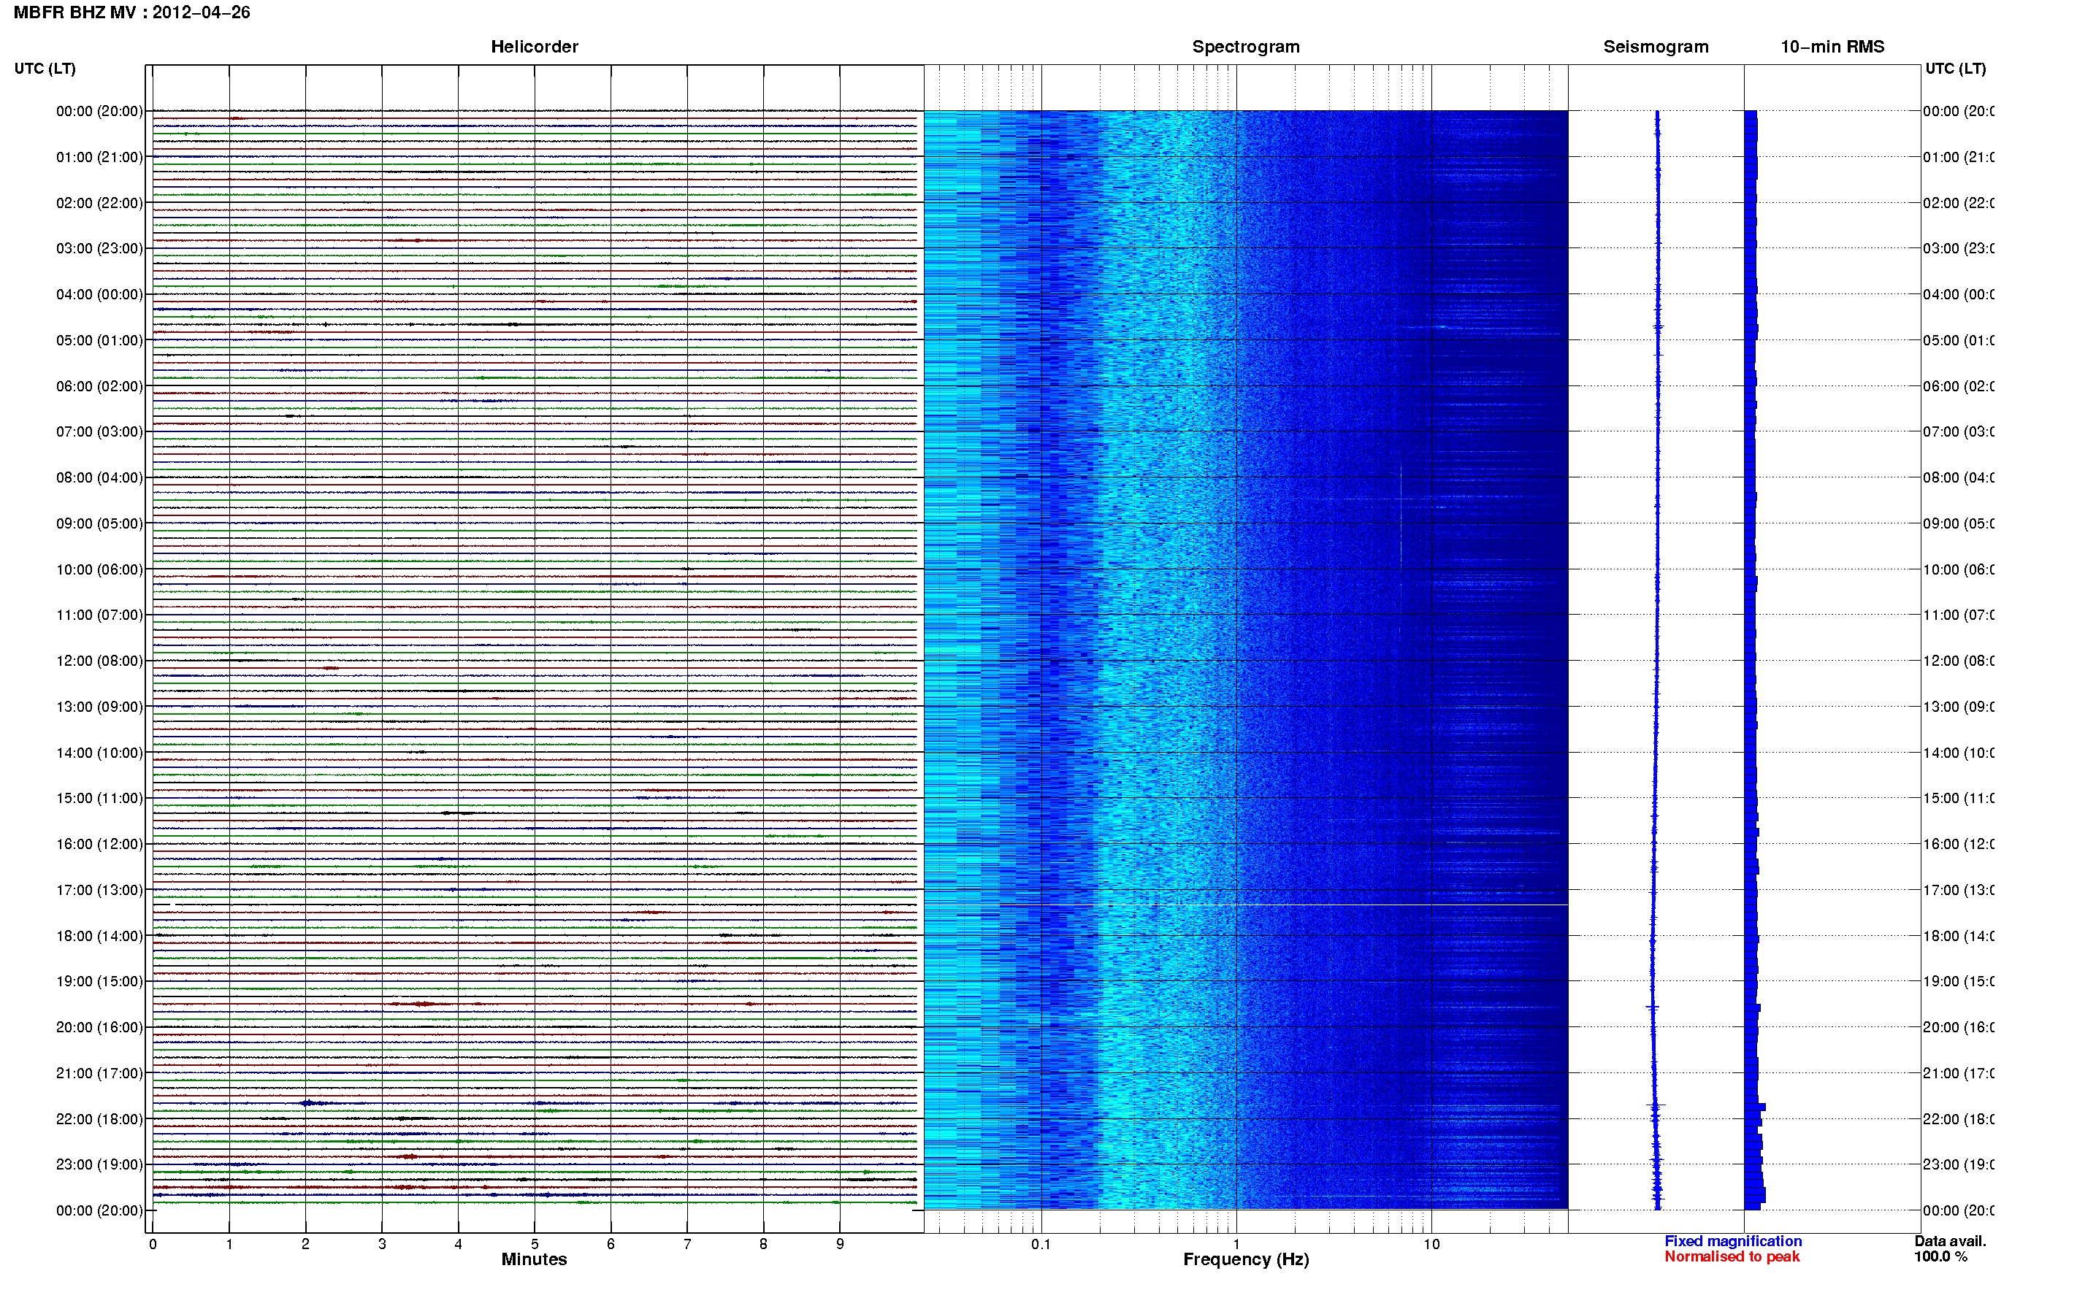Select the 'Helicorder' panel heading
Screen dimensions: 2077x1298
click(x=534, y=47)
